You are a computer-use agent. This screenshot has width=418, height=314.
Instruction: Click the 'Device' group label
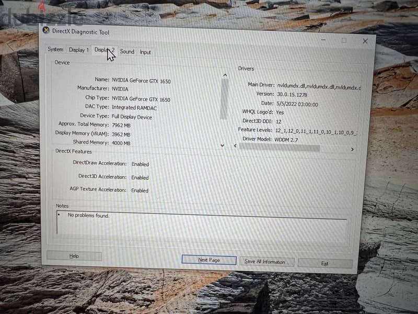(62, 62)
